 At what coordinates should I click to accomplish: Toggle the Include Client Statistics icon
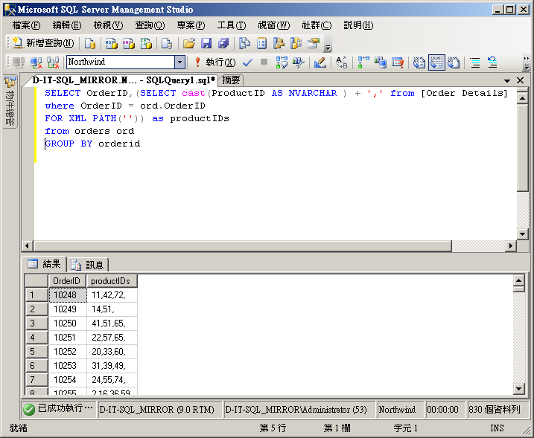pyautogui.click(x=381, y=62)
